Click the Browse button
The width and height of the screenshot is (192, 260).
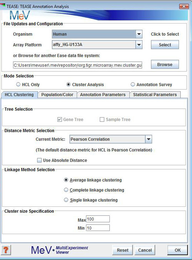pos(165,64)
